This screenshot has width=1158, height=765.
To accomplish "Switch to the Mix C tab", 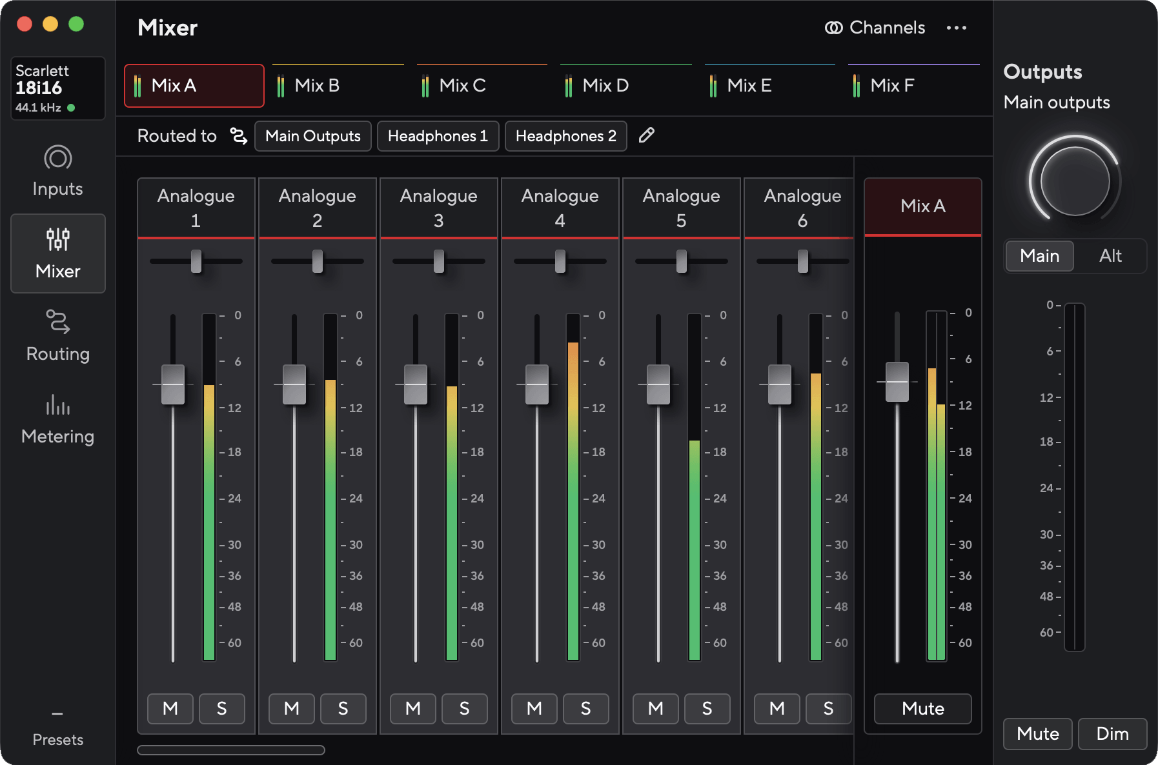I will point(482,86).
